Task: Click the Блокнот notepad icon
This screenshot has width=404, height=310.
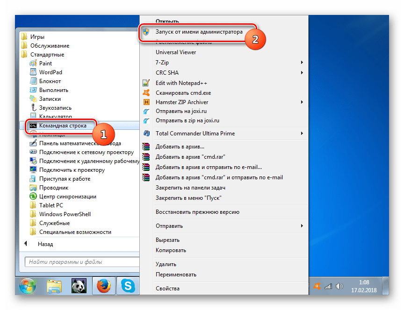Action: 33,81
